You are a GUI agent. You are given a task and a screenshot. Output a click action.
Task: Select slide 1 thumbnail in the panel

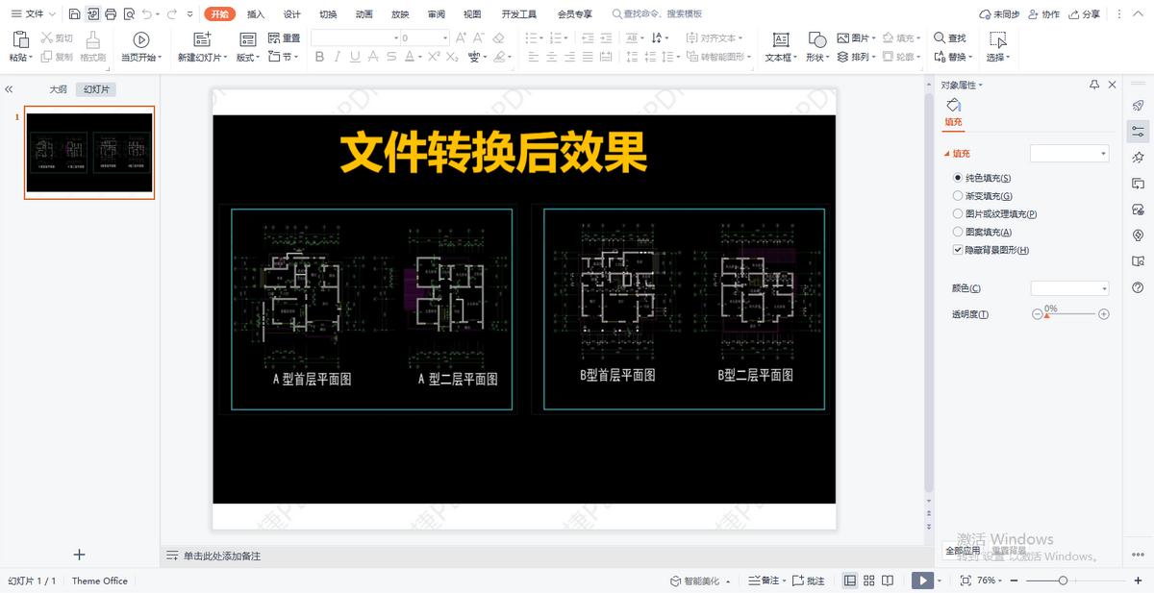pyautogui.click(x=89, y=153)
